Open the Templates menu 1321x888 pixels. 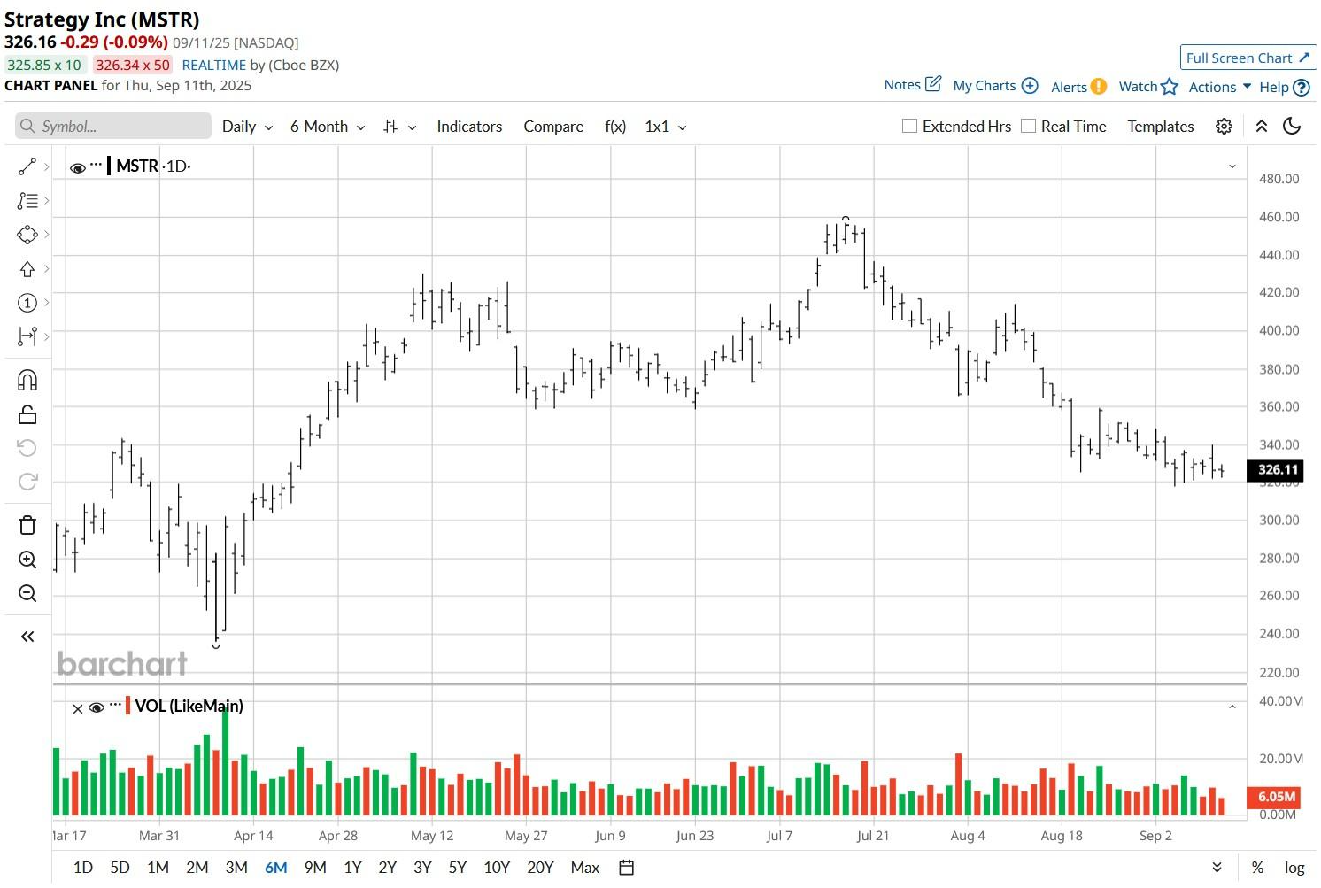(1161, 127)
